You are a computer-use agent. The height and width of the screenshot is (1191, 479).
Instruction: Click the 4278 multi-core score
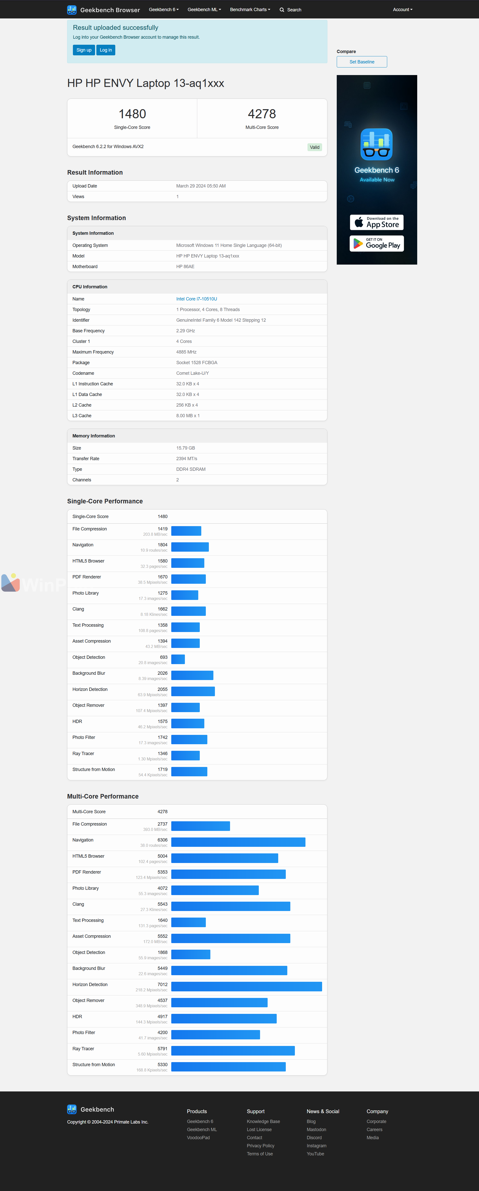coord(262,114)
